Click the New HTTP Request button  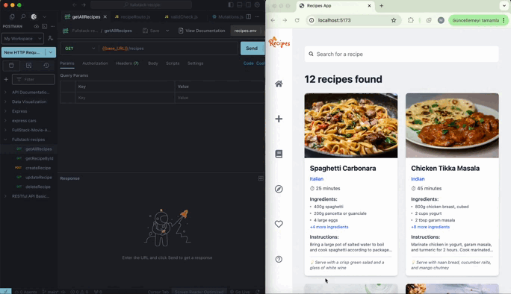point(23,52)
